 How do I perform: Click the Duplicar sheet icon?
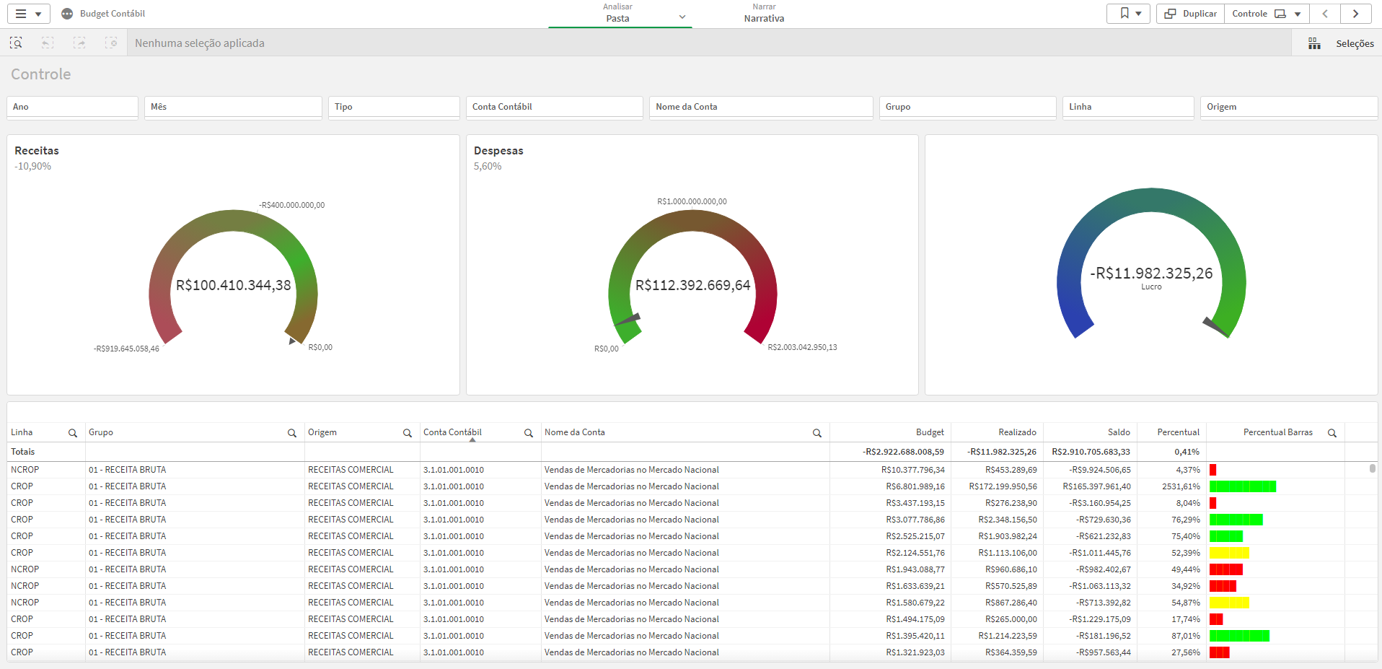(x=1189, y=13)
